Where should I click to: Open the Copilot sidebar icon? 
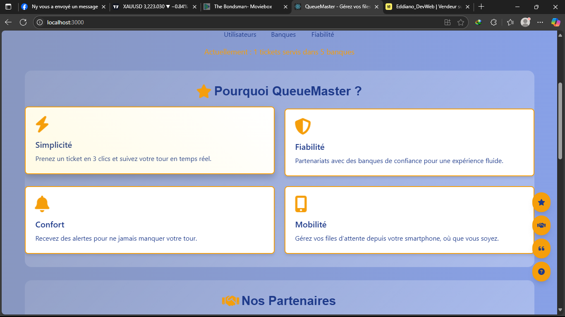pos(555,22)
